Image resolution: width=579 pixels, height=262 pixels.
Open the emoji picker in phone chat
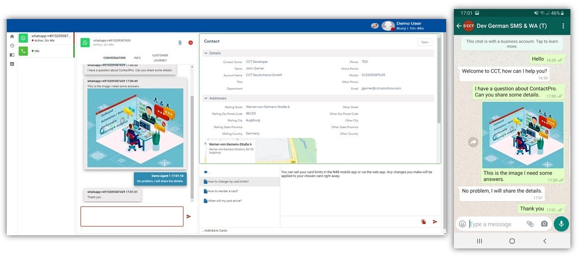462,224
